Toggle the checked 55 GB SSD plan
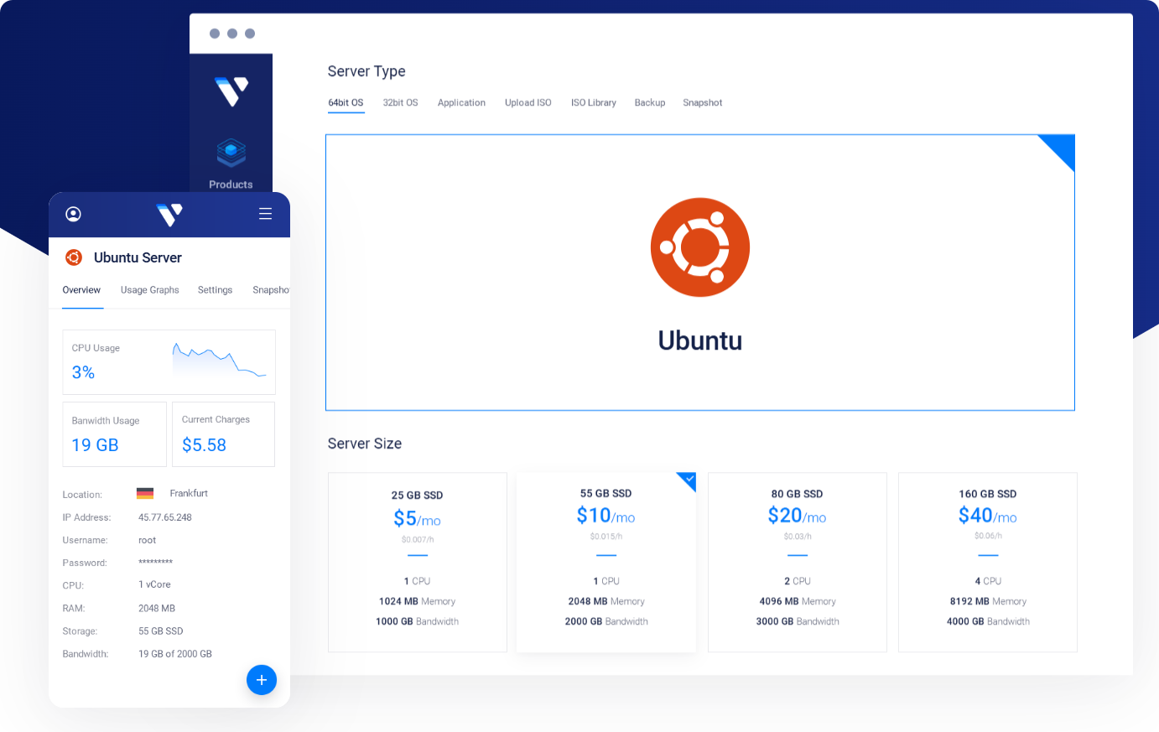1159x732 pixels. [605, 562]
